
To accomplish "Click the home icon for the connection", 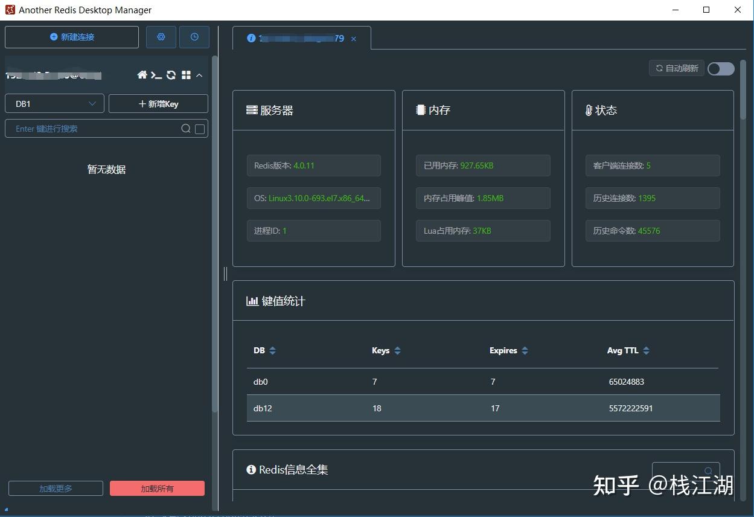I will click(x=142, y=75).
